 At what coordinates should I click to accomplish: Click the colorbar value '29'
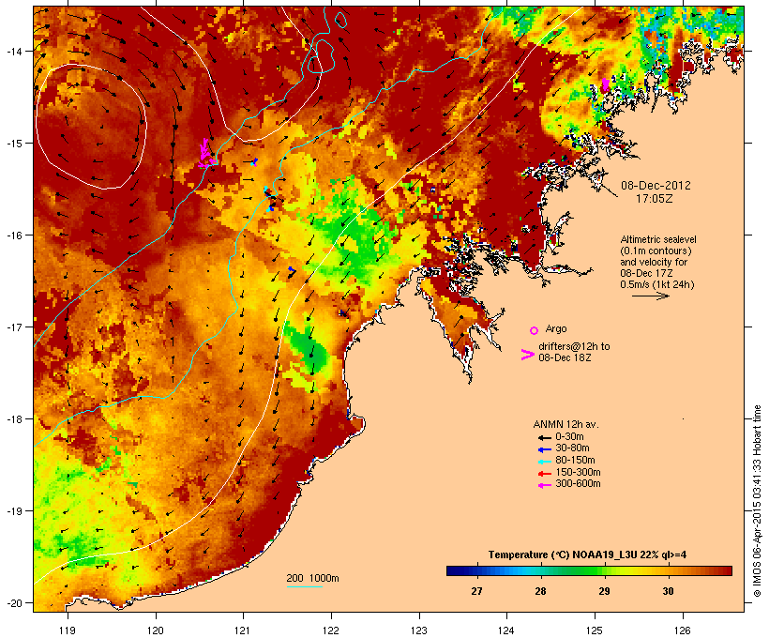[604, 591]
